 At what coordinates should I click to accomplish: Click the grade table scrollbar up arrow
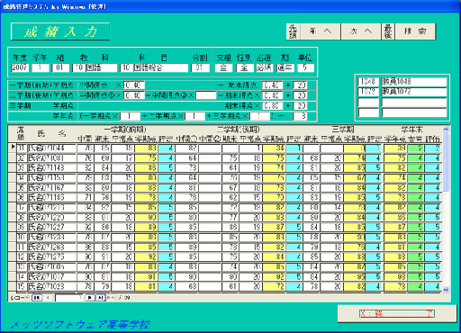click(446, 130)
